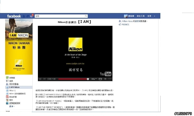Pause the YouTube video
The width and height of the screenshot is (194, 116).
(40, 79)
